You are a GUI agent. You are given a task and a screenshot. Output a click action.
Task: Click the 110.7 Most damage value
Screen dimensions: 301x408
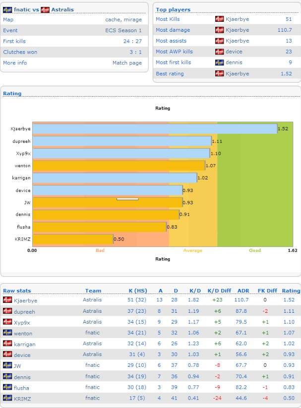285,30
